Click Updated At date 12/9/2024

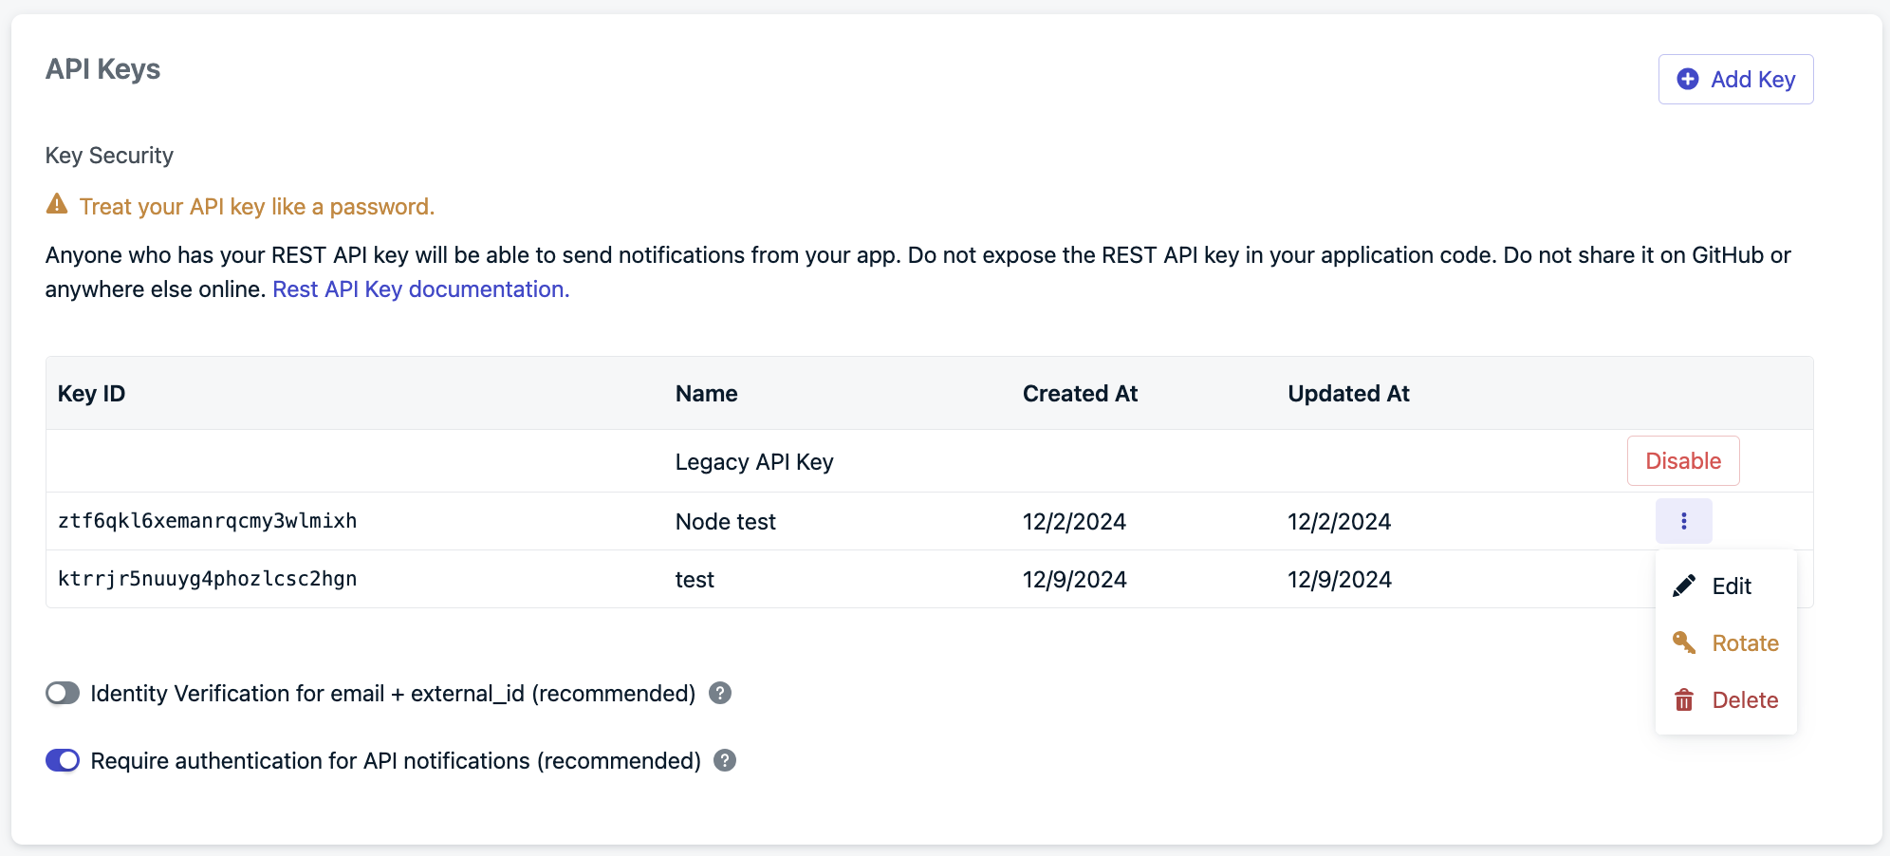[x=1339, y=580]
